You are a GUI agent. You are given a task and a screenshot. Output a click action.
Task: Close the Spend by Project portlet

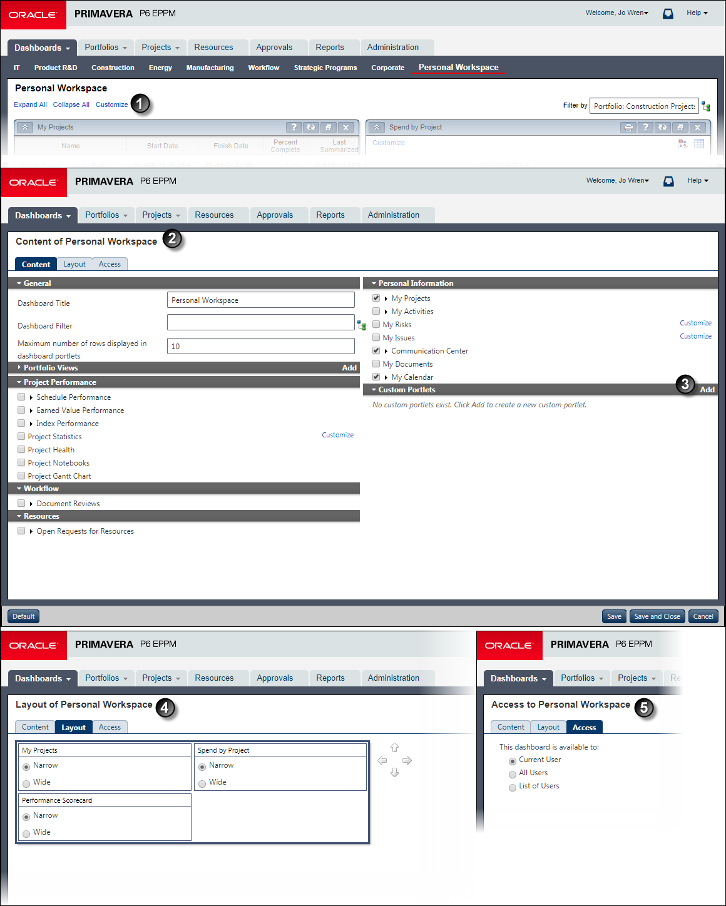[x=697, y=127]
